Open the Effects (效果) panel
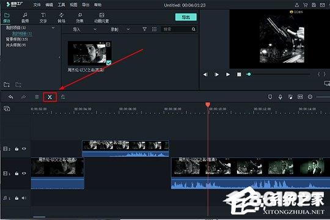The height and width of the screenshot is (220, 330). pos(80,18)
